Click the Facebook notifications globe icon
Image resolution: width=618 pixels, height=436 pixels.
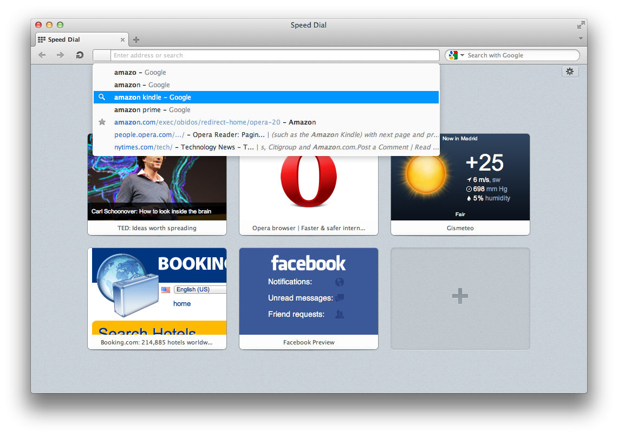(x=340, y=282)
